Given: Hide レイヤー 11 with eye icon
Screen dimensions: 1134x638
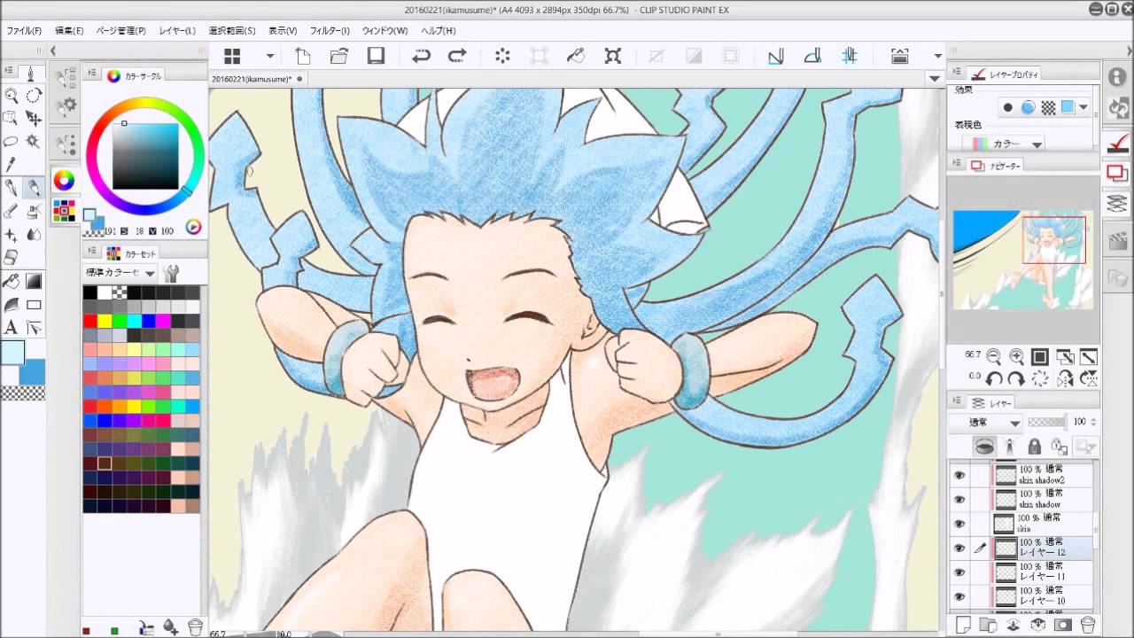Looking at the screenshot, I should pos(959,572).
